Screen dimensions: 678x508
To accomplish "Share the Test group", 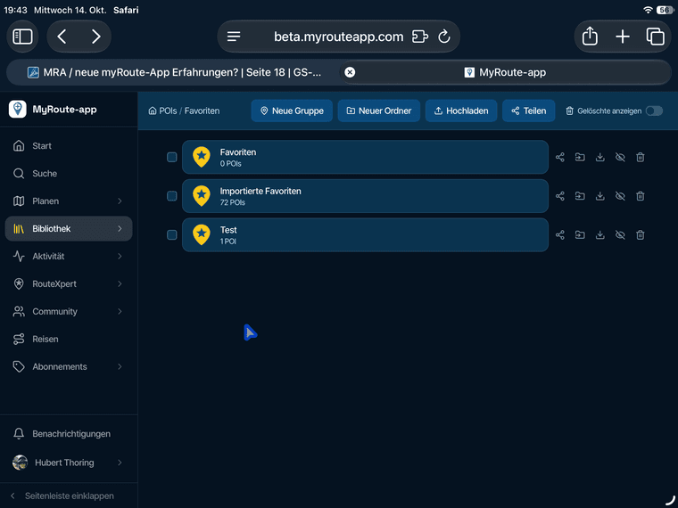I will click(560, 235).
